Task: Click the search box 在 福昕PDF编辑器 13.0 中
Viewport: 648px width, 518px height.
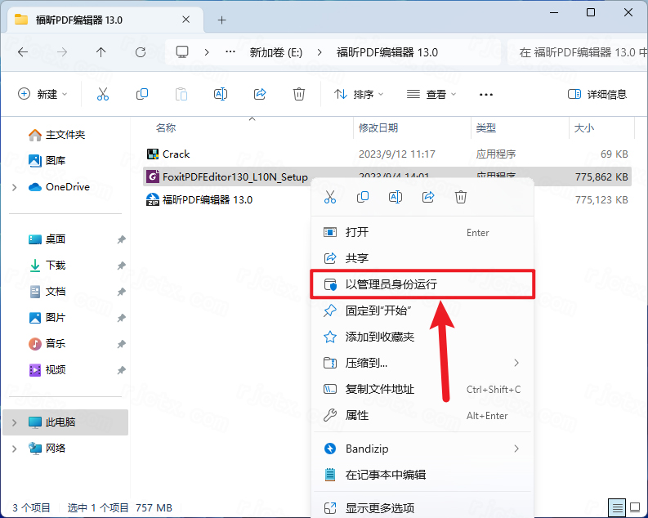Action: [579, 52]
